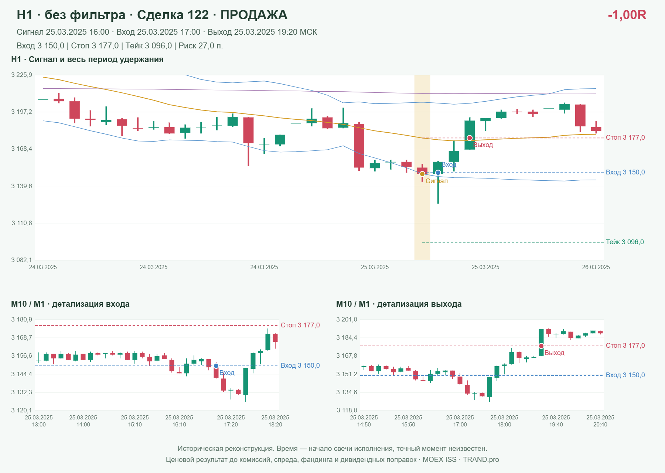Image resolution: width=665 pixels, height=473 pixels.
Task: Click the 'Выход' caption on the H1 chart
Action: click(x=483, y=145)
